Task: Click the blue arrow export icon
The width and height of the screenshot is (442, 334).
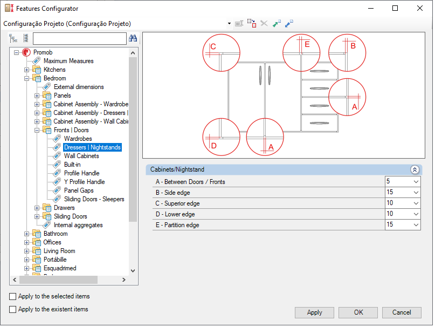Action: [289, 23]
